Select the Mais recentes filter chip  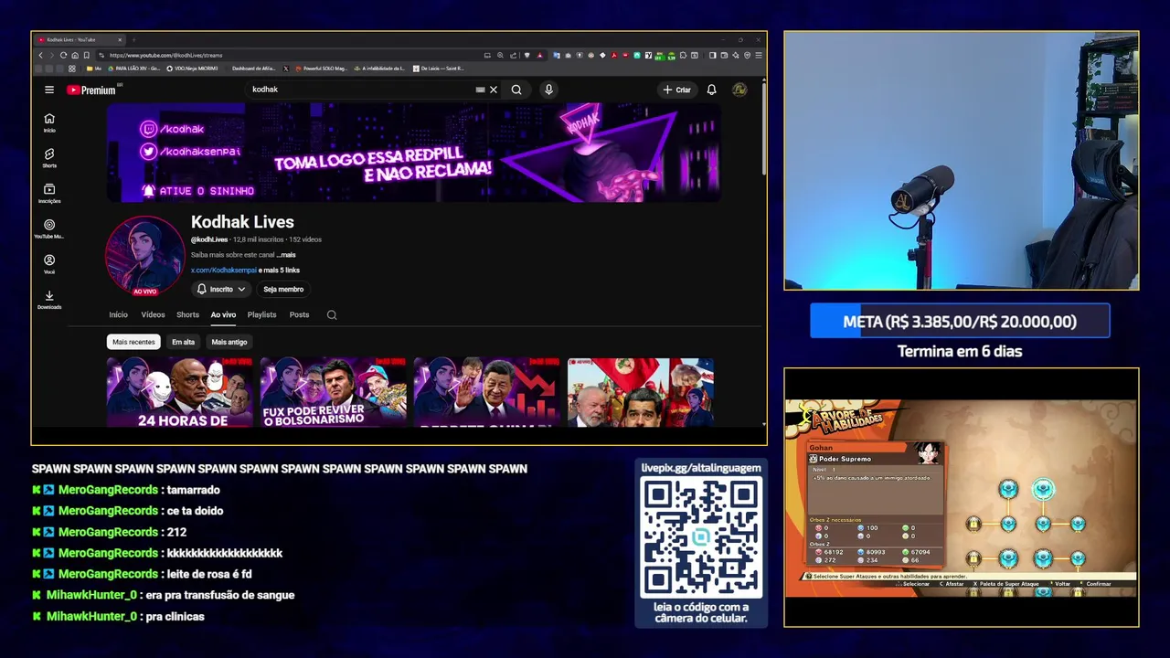133,342
